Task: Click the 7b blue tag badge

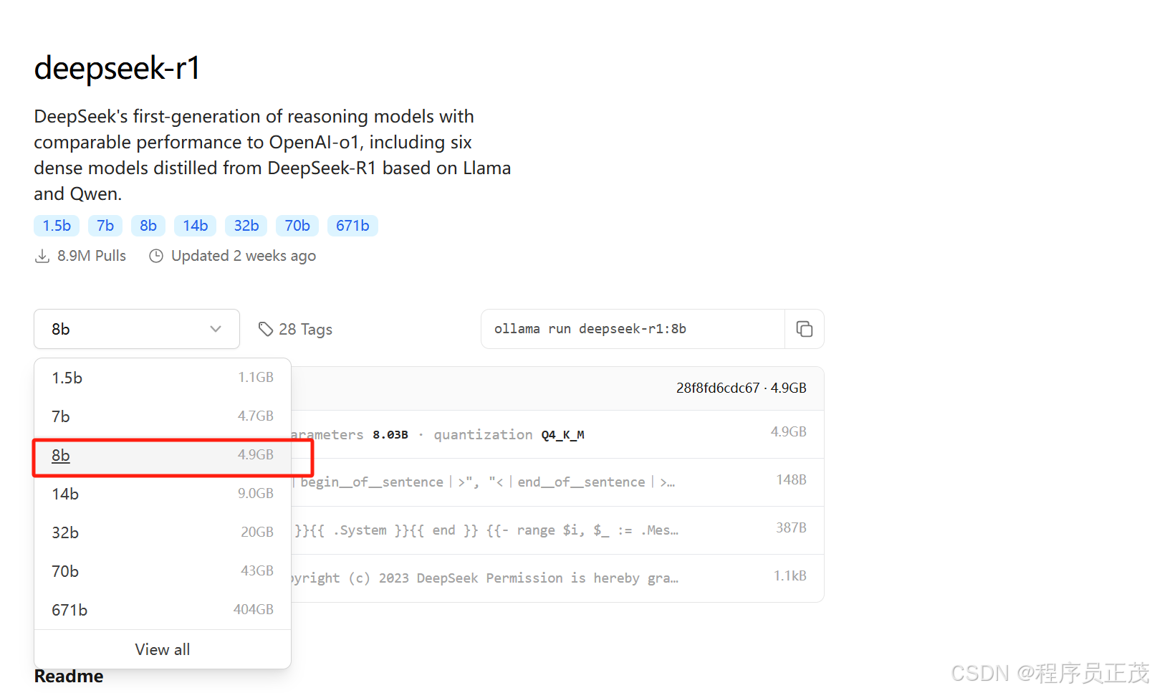Action: (105, 226)
